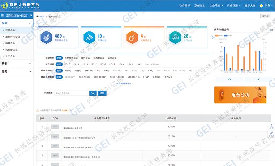Focus the 手动搜索 company name input
The image size is (275, 166).
tap(72, 93)
